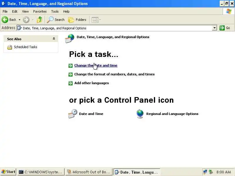Click arrow icon beside Change the format
Image resolution: width=235 pixels, height=176 pixels.
coord(70,75)
